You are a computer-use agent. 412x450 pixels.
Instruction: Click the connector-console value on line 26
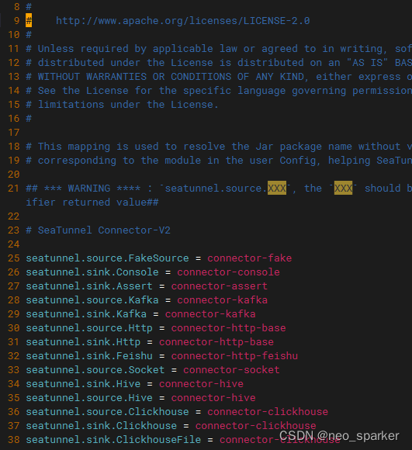tap(228, 272)
